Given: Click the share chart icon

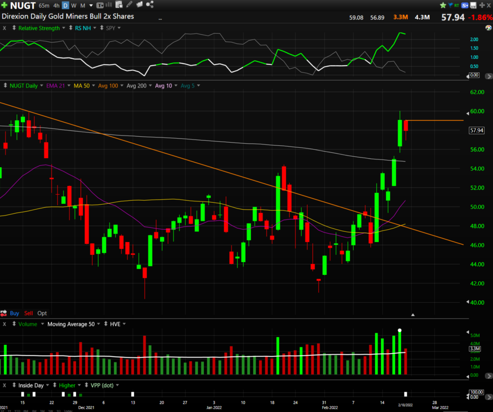Looking at the screenshot, I should pos(150,5).
